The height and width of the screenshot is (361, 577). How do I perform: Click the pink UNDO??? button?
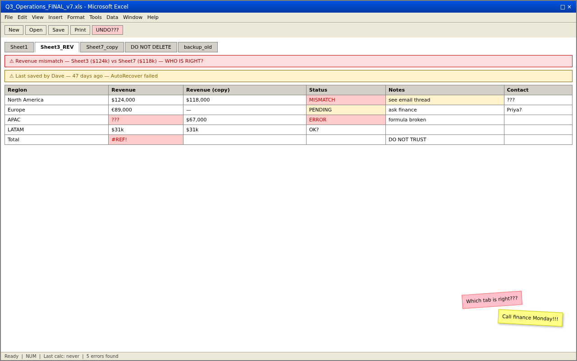[107, 30]
